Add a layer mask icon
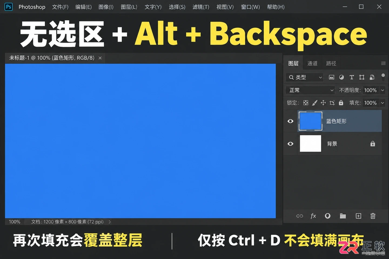Viewport: 389px width, 259px height. (x=328, y=216)
